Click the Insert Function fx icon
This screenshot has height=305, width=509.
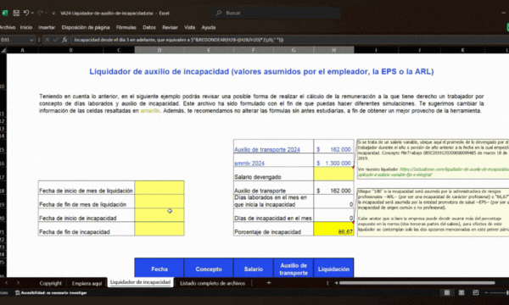tap(64, 40)
